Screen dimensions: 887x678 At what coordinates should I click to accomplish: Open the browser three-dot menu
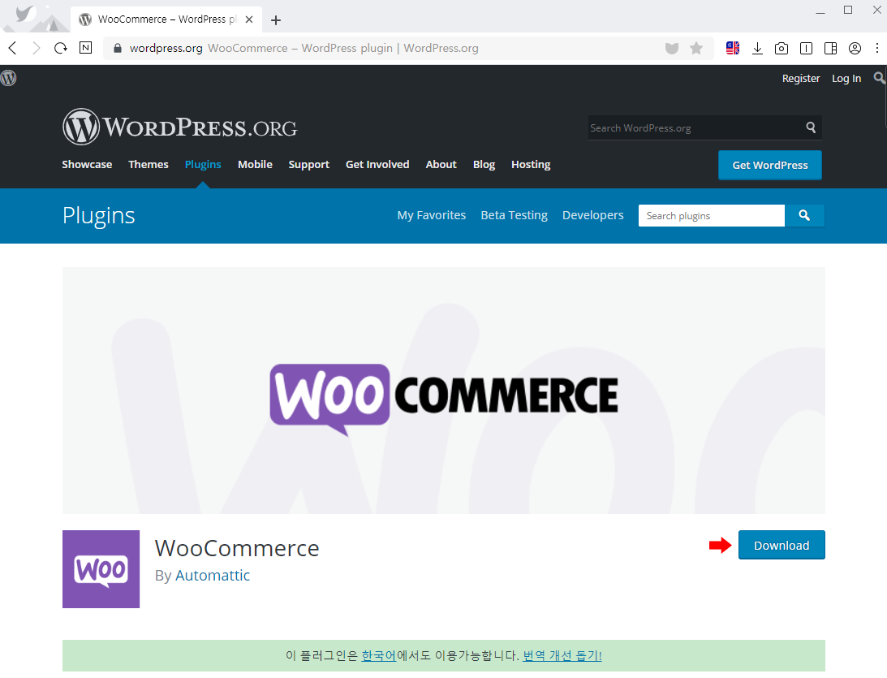point(876,48)
